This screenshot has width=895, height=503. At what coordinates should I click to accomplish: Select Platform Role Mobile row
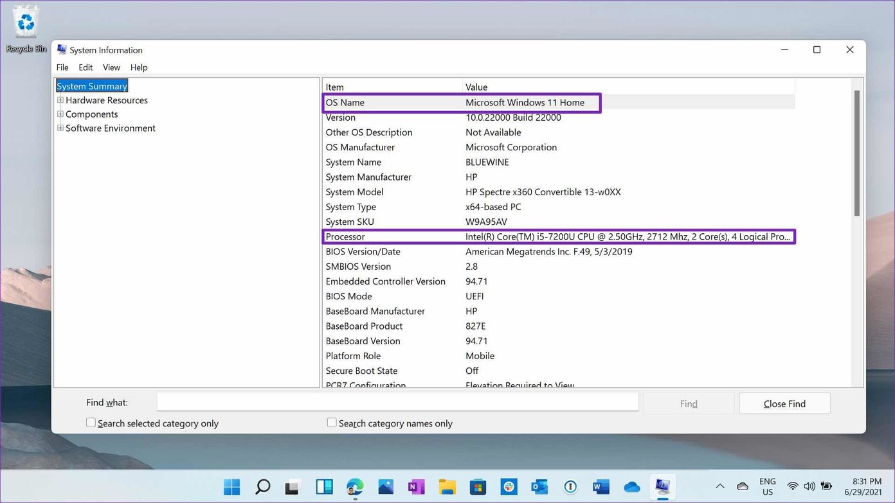click(559, 356)
